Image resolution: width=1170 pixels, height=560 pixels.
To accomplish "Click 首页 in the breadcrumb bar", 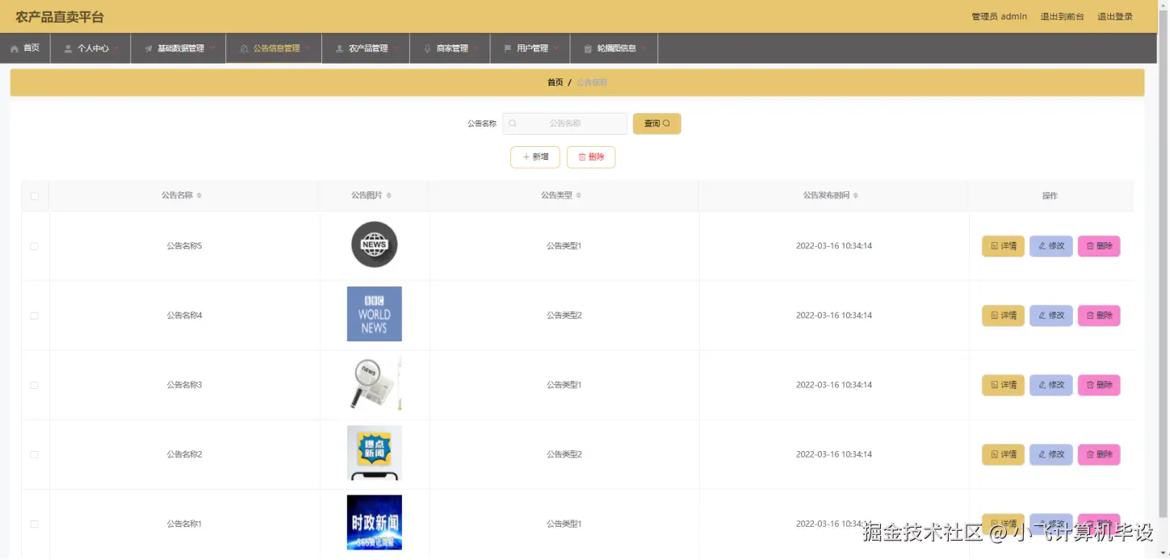I will [x=555, y=82].
